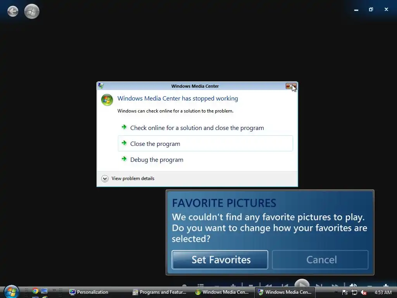
Task: Click the Media Center play button
Action: (302, 283)
